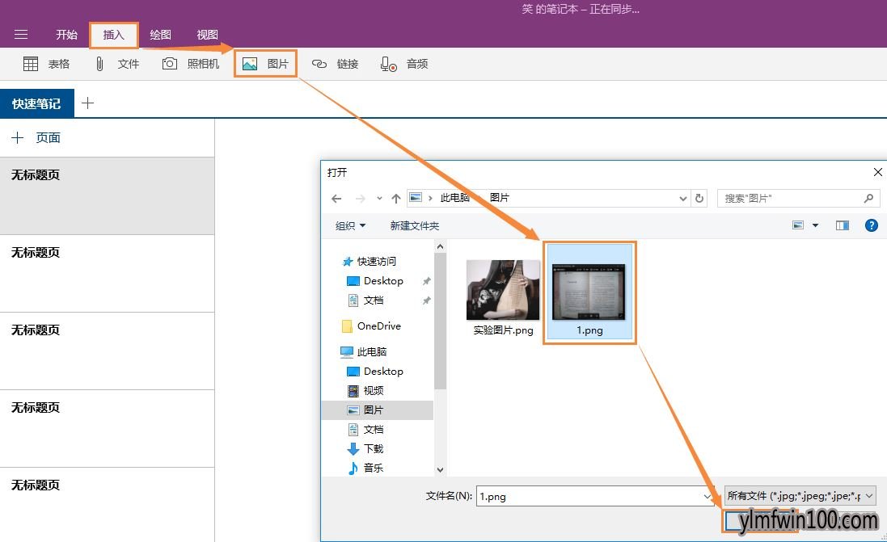The height and width of the screenshot is (542, 887).
Task: Select 下载 folder in tree
Action: pyautogui.click(x=365, y=449)
